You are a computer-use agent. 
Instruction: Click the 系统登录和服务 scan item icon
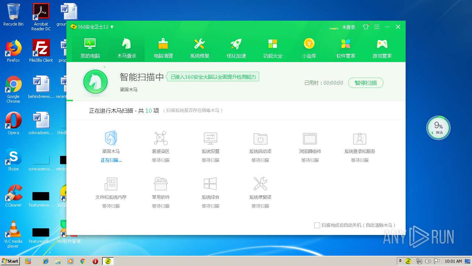click(360, 139)
